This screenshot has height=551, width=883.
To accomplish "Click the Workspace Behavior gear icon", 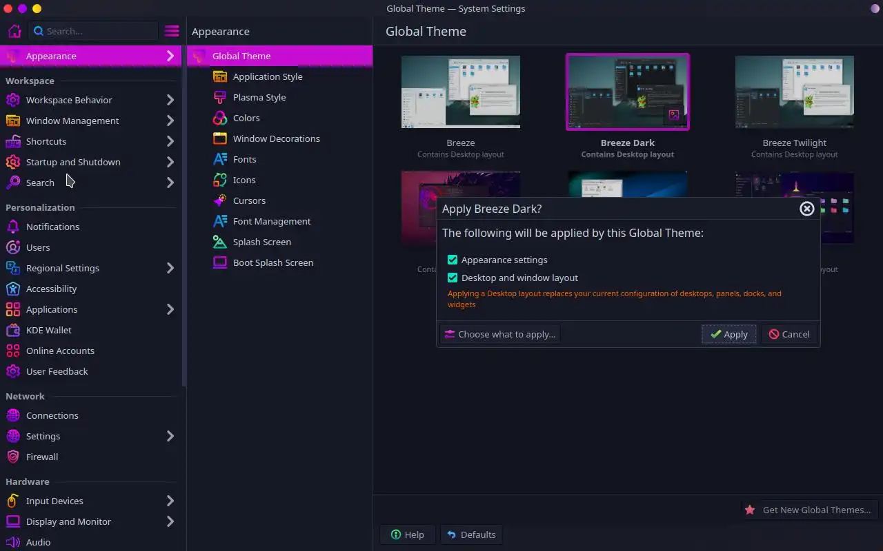I will [x=13, y=100].
